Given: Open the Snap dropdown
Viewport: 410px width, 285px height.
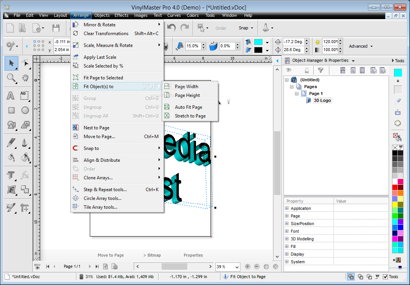Looking at the screenshot, I should 246,28.
